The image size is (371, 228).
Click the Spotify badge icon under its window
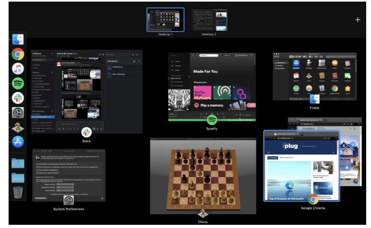click(x=212, y=120)
